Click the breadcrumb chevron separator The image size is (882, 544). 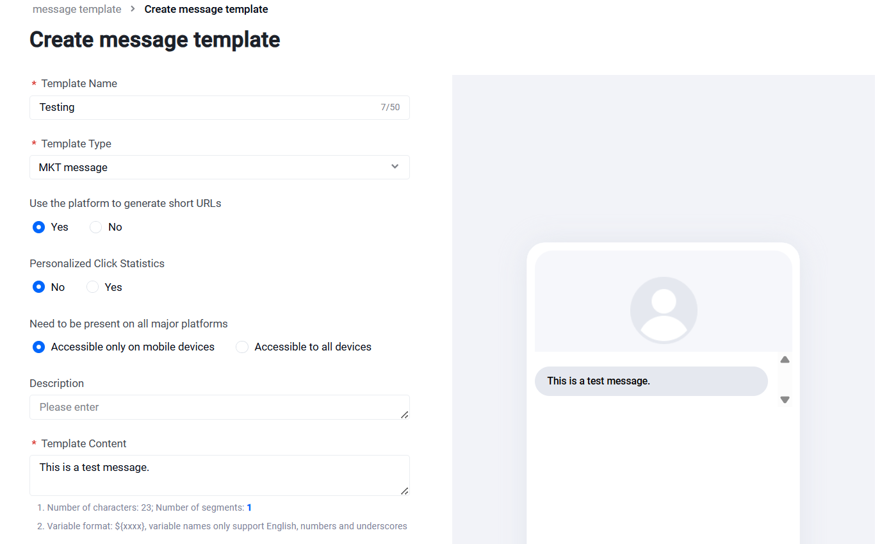pyautogui.click(x=133, y=9)
